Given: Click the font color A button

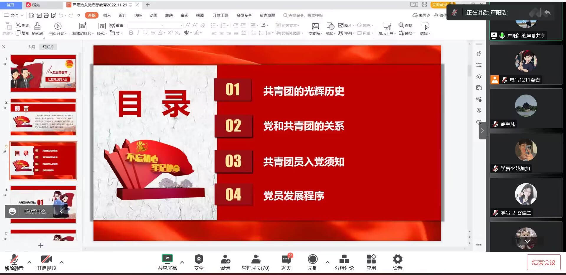Looking at the screenshot, I should coord(160,33).
